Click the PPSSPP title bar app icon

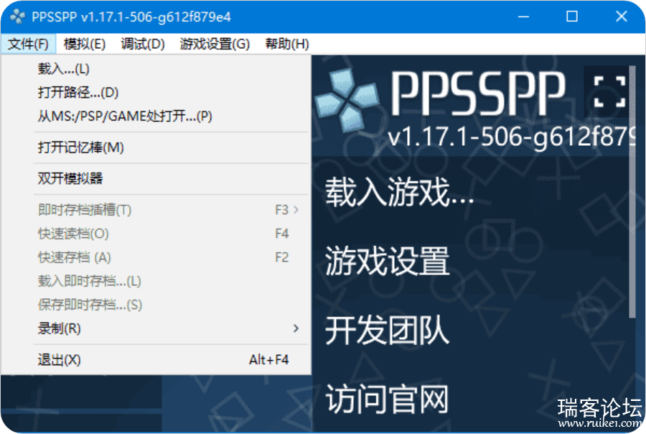pyautogui.click(x=18, y=17)
